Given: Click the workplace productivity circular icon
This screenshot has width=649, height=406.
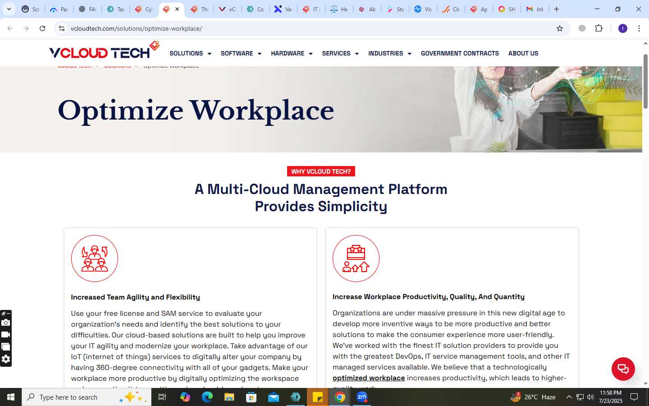Looking at the screenshot, I should coord(356,258).
